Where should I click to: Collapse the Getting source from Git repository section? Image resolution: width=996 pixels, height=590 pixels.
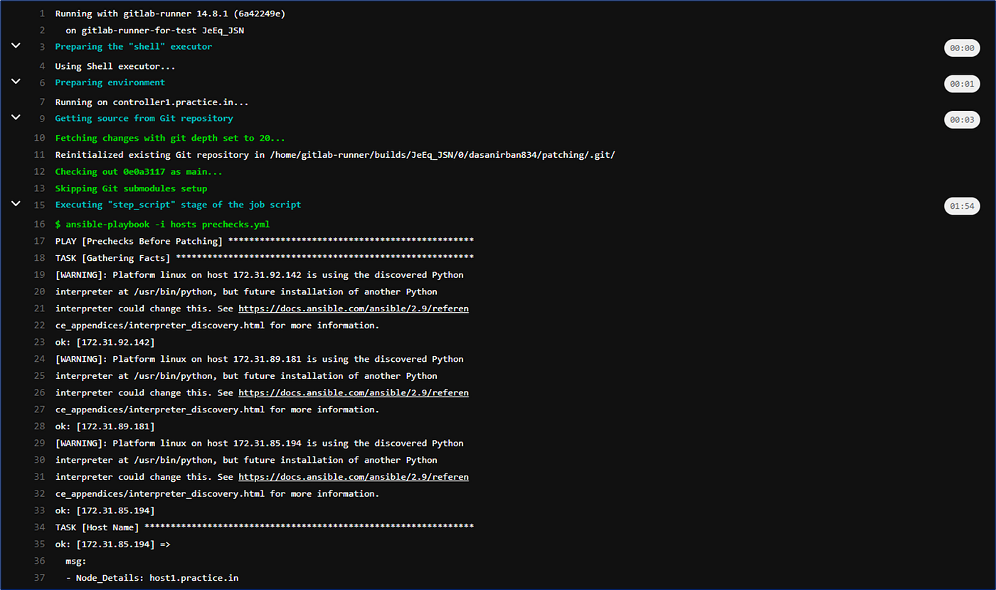pos(16,117)
